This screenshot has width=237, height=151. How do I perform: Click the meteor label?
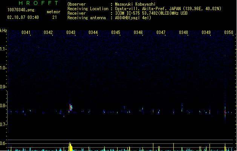54,12
